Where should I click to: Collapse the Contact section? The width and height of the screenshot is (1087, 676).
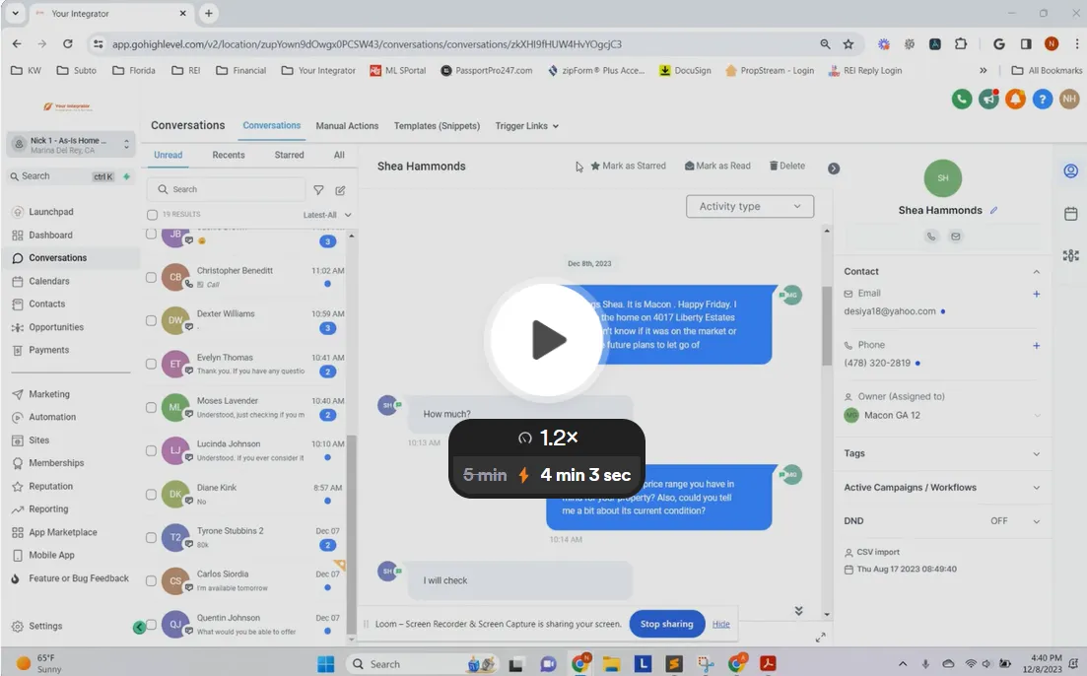[x=1036, y=272]
